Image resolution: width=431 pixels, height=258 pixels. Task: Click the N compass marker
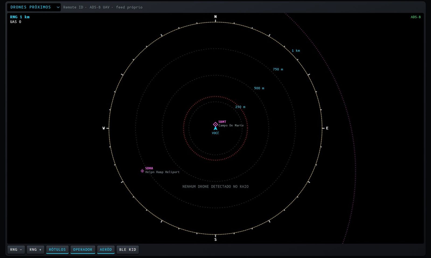[215, 17]
